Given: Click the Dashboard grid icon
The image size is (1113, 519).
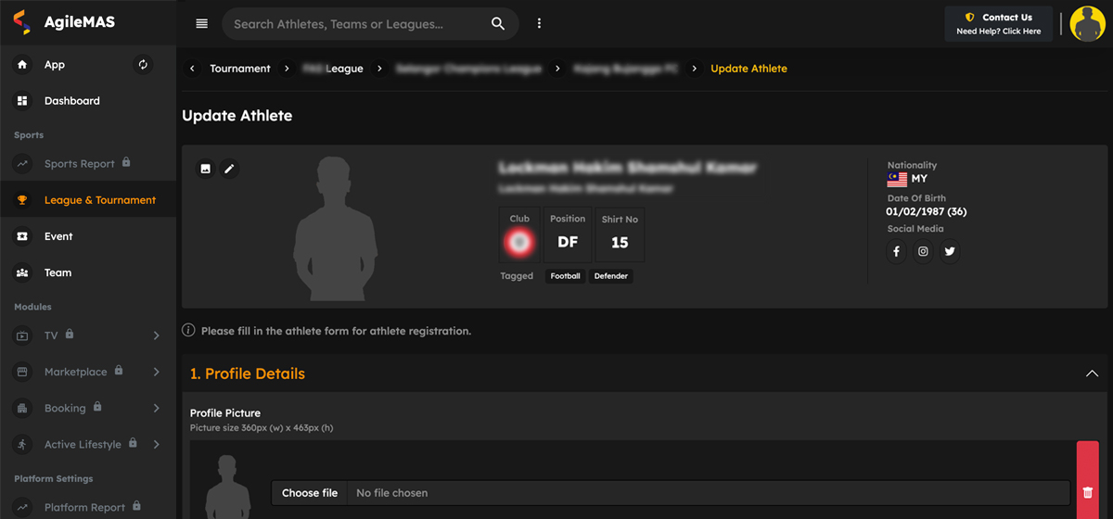Looking at the screenshot, I should 22,101.
